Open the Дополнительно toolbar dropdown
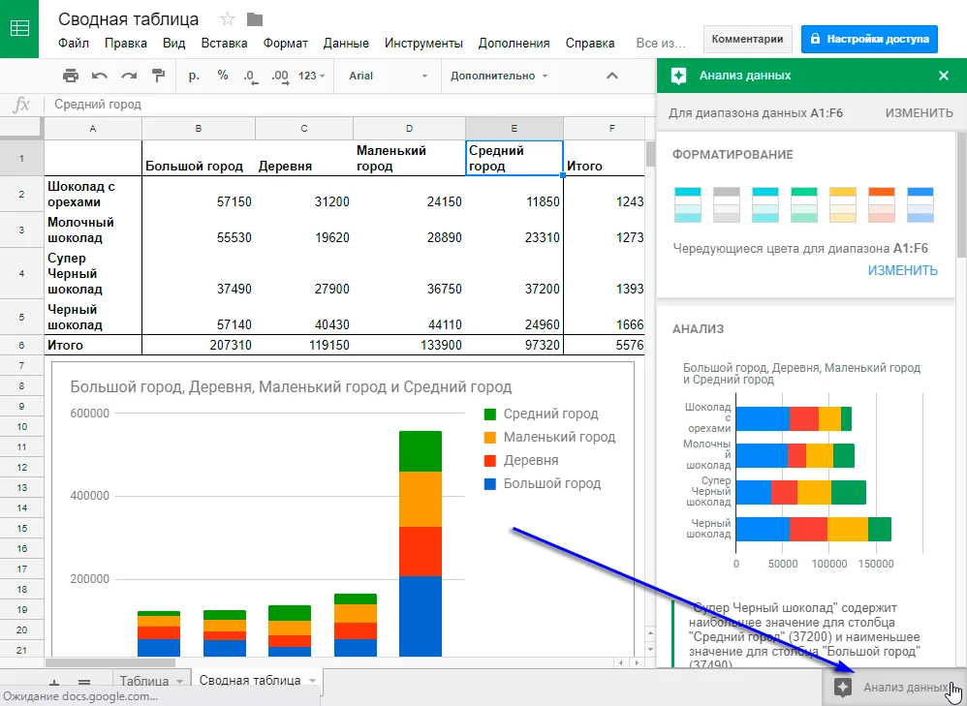 [x=499, y=76]
